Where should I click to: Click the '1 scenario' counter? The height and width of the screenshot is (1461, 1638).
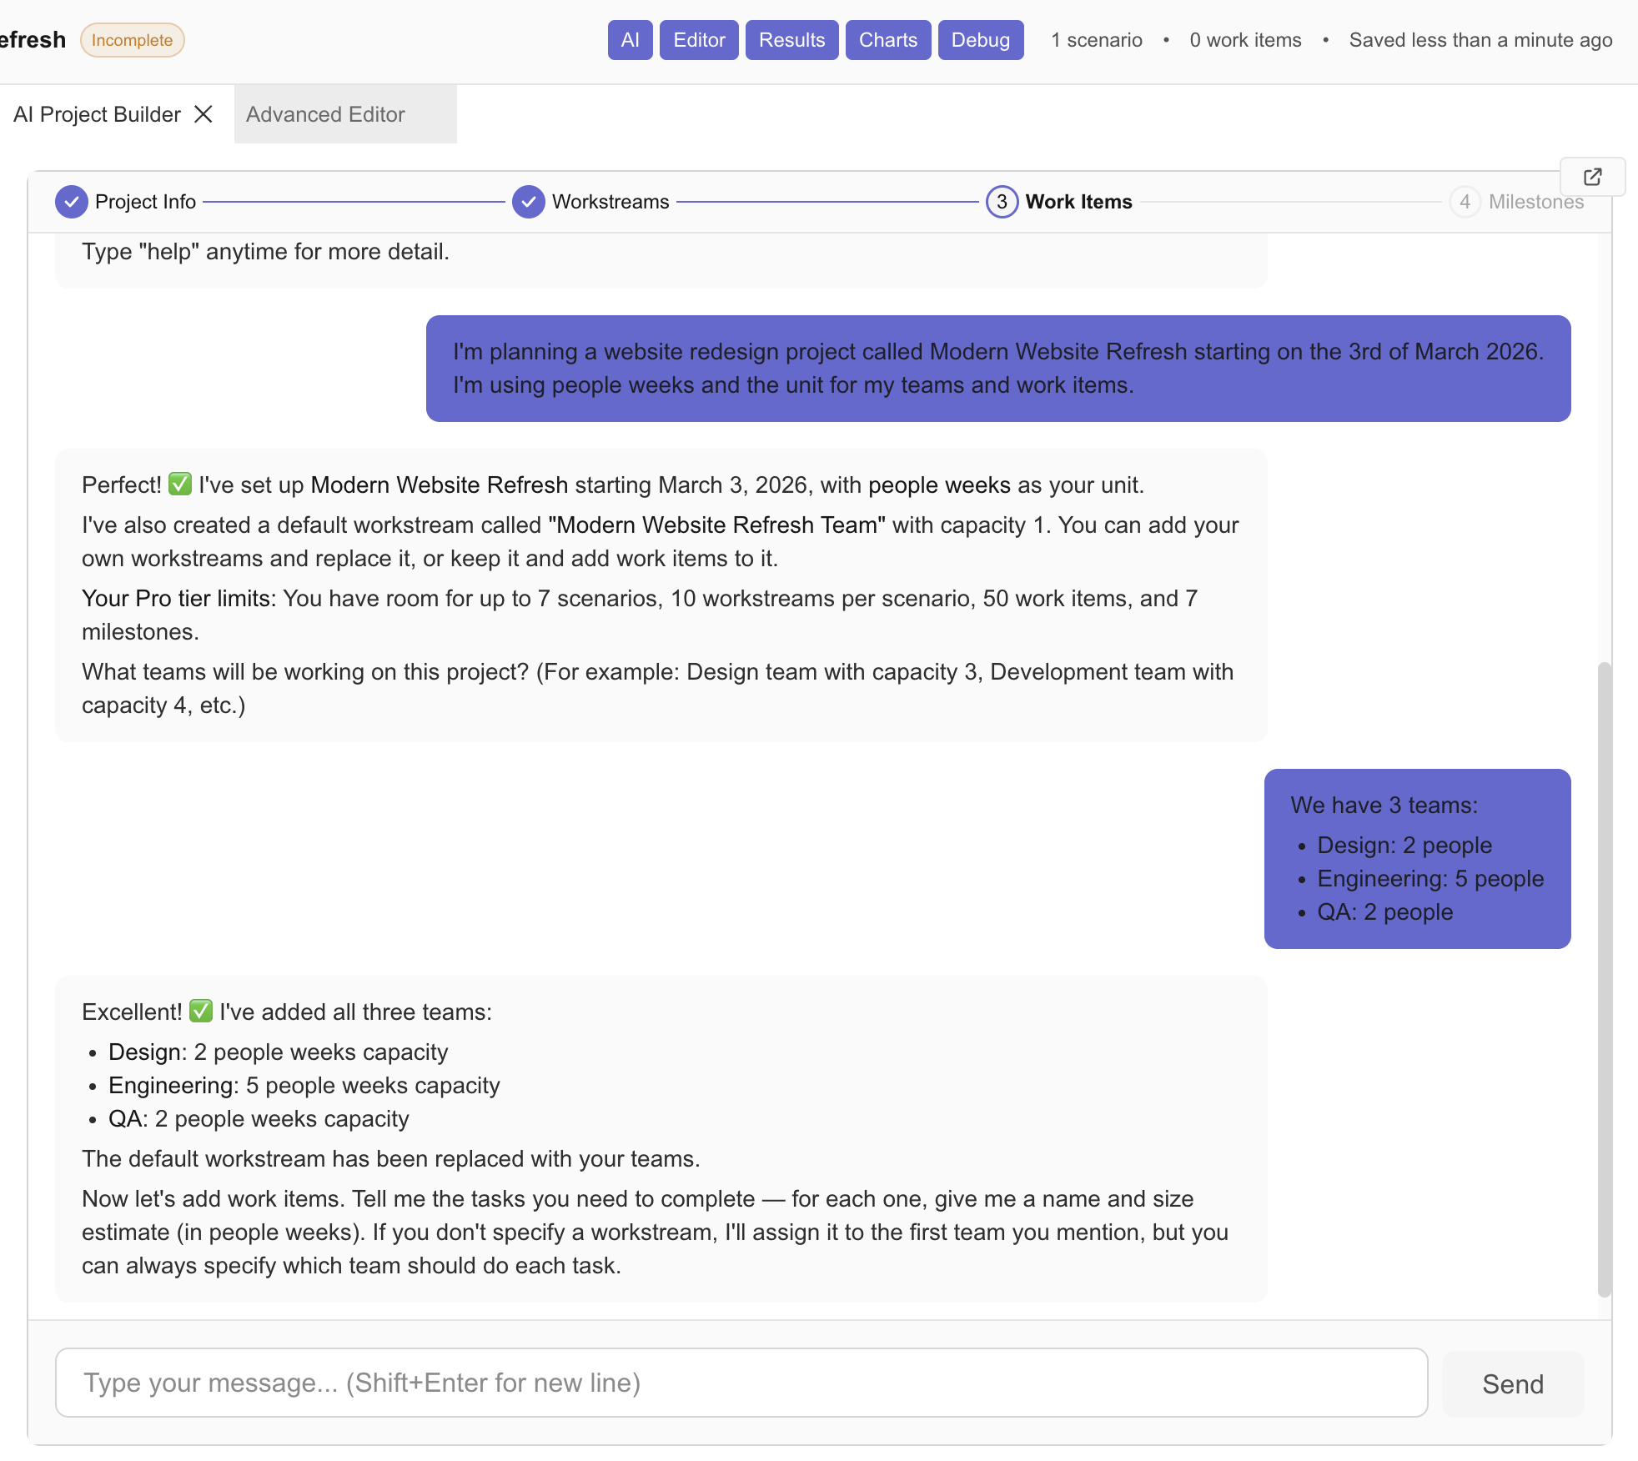point(1096,39)
